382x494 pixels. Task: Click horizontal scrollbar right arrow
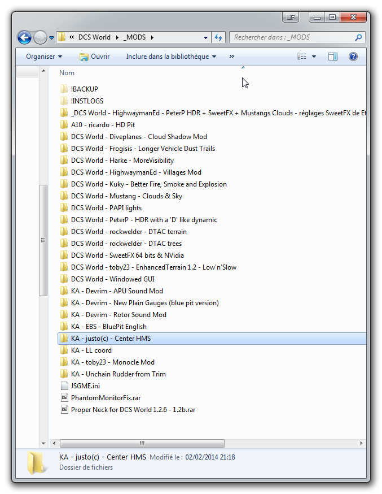click(361, 443)
